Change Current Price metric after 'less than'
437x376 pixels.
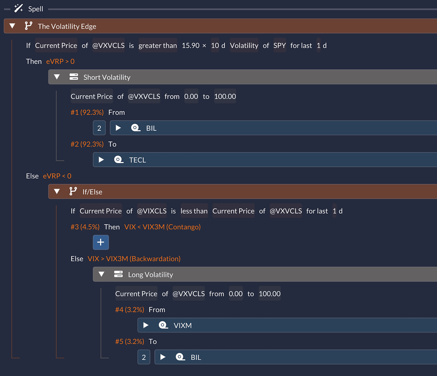click(x=234, y=211)
